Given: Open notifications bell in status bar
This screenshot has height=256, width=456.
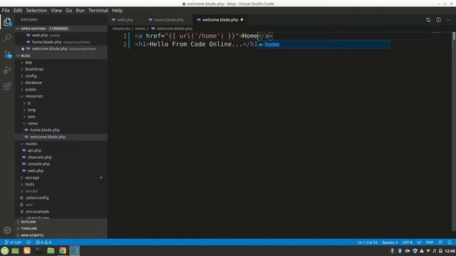Looking at the screenshot, I should pyautogui.click(x=450, y=242).
